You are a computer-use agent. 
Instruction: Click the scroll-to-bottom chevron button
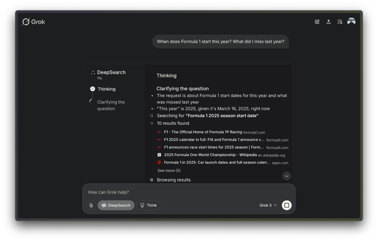(x=286, y=176)
